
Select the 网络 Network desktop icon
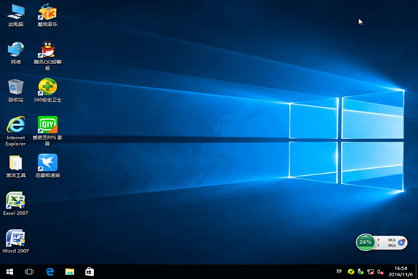pyautogui.click(x=16, y=53)
